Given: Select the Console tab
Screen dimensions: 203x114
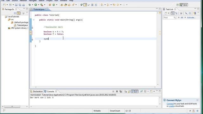Looking at the screenshot, I should click(50, 92).
